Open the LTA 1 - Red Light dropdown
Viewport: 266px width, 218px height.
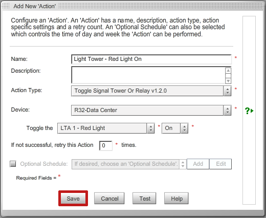point(106,128)
